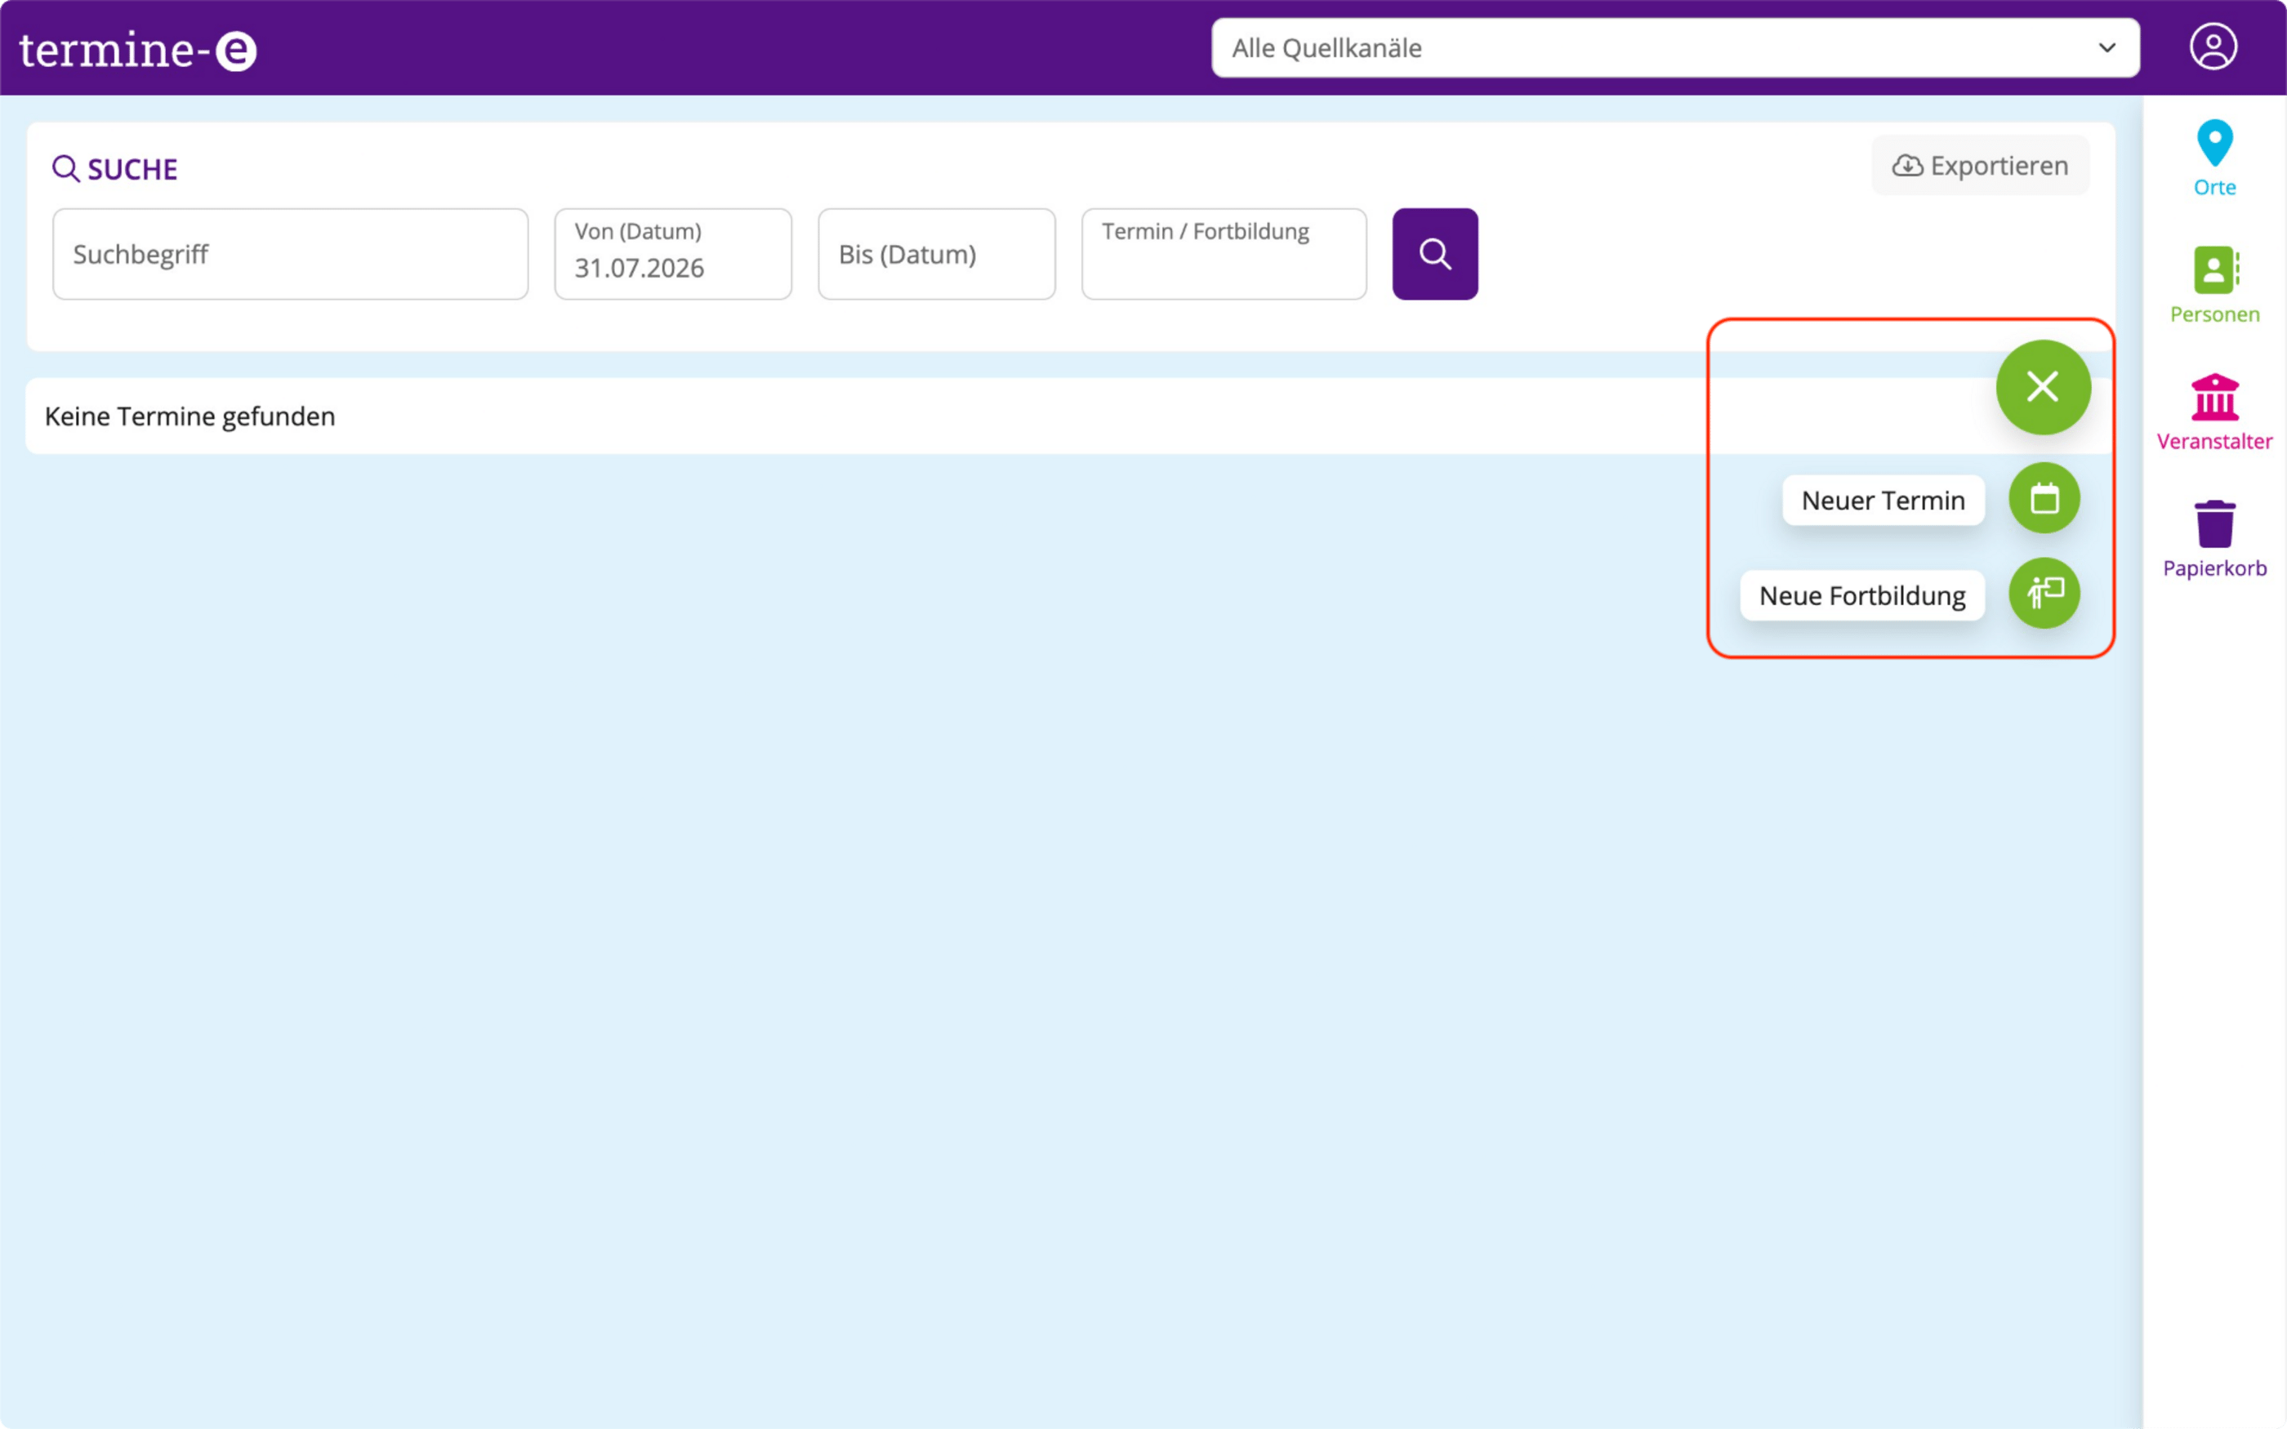The height and width of the screenshot is (1429, 2287).
Task: Open the Bis (Datum) date field
Action: click(x=937, y=254)
